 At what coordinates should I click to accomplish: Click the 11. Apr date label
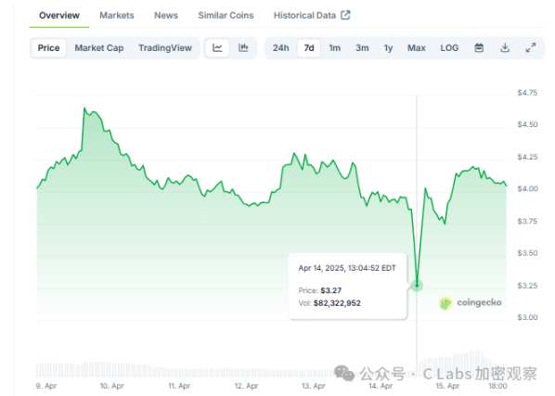179,386
